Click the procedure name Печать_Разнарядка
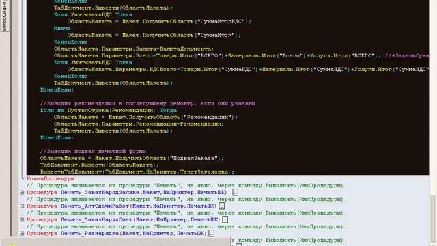The height and width of the screenshot is (246, 437). pyautogui.click(x=89, y=234)
